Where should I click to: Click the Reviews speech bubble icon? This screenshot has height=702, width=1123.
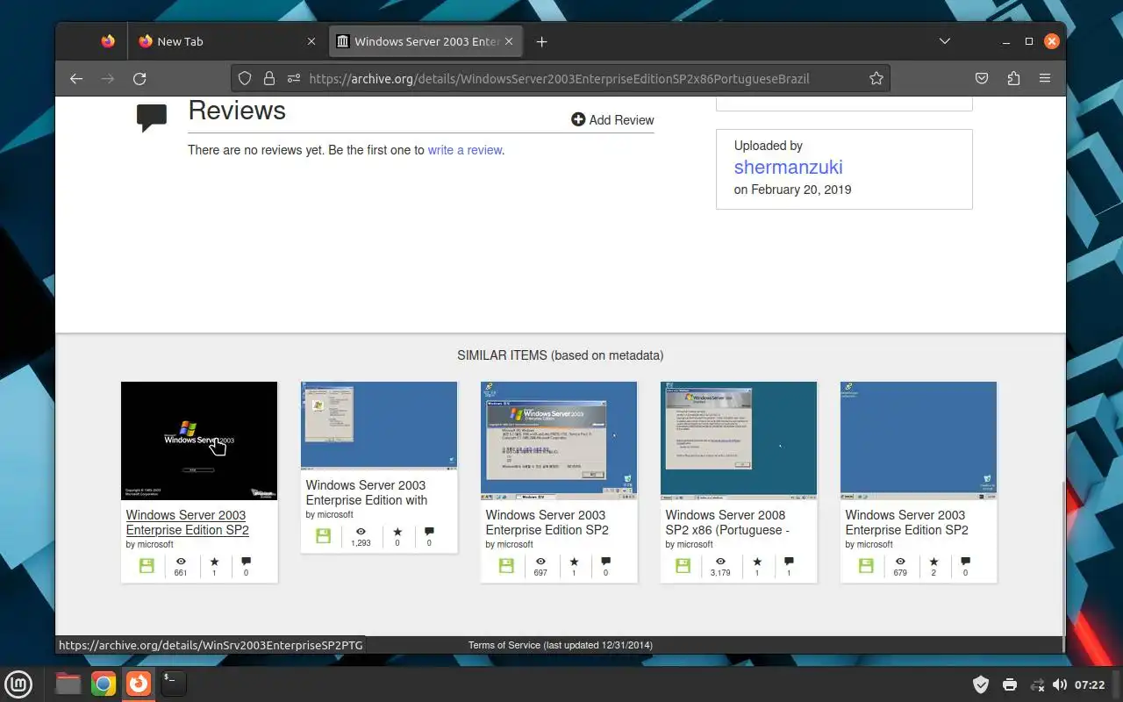point(152,118)
